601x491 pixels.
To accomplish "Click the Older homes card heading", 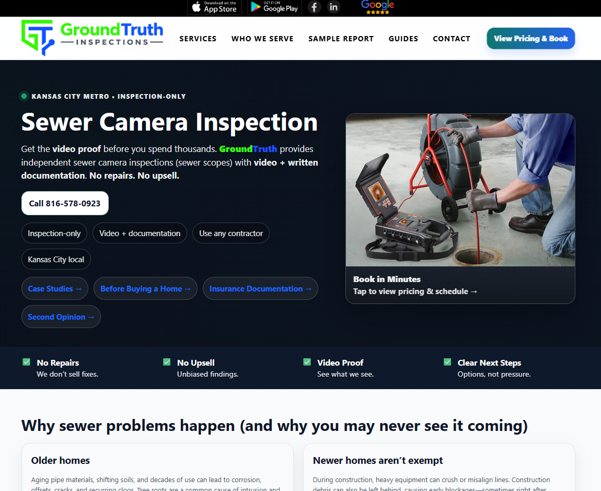I will [x=61, y=460].
